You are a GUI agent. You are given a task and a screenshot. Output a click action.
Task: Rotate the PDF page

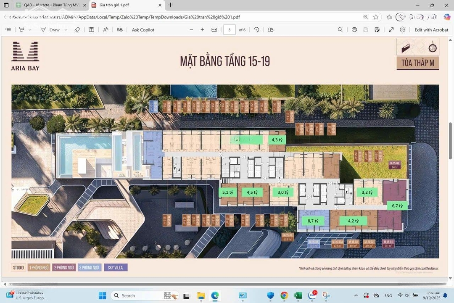tap(256, 30)
